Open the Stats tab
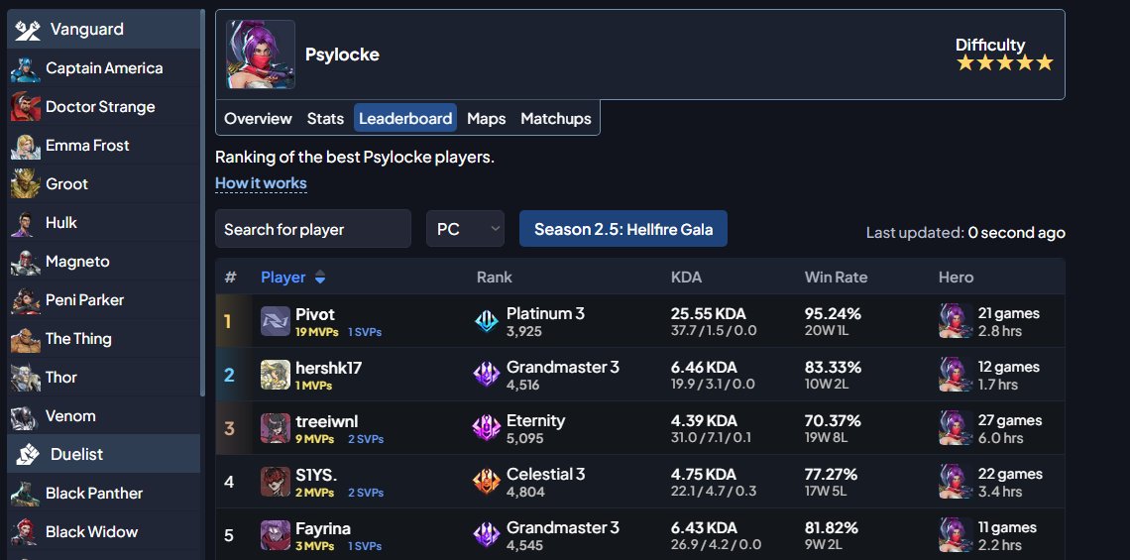Image resolution: width=1130 pixels, height=560 pixels. coord(325,118)
